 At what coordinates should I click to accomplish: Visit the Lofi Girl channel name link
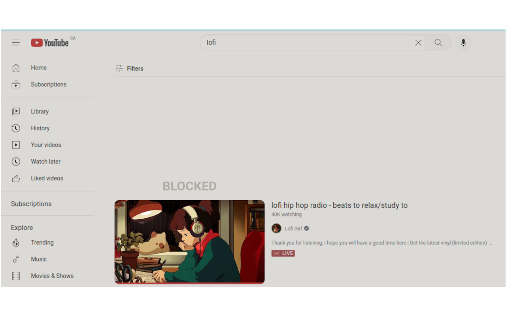(x=293, y=229)
